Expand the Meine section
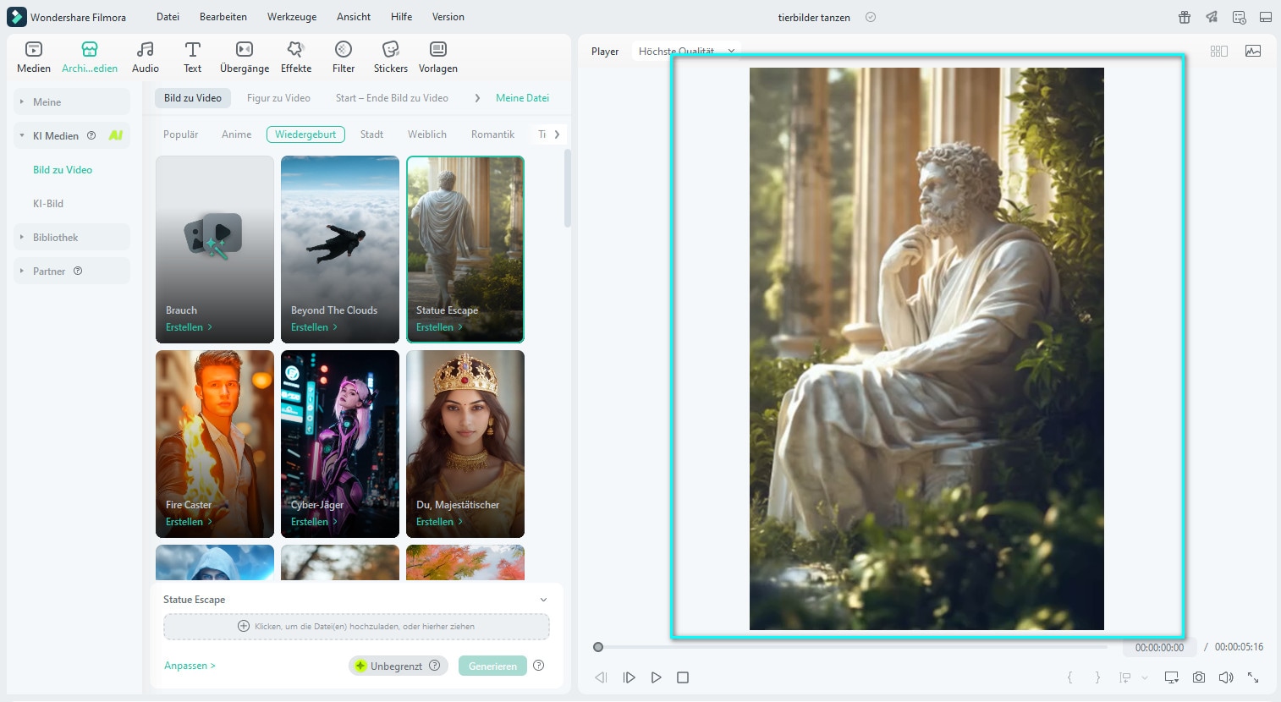This screenshot has width=1281, height=702. click(x=72, y=101)
